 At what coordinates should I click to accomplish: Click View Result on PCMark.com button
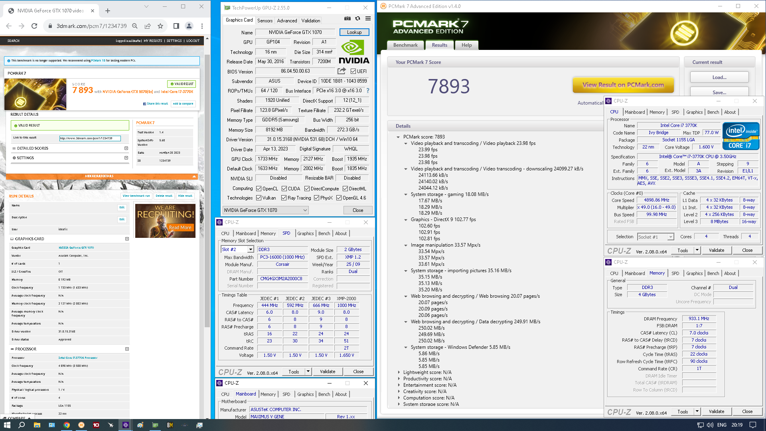[x=623, y=85]
